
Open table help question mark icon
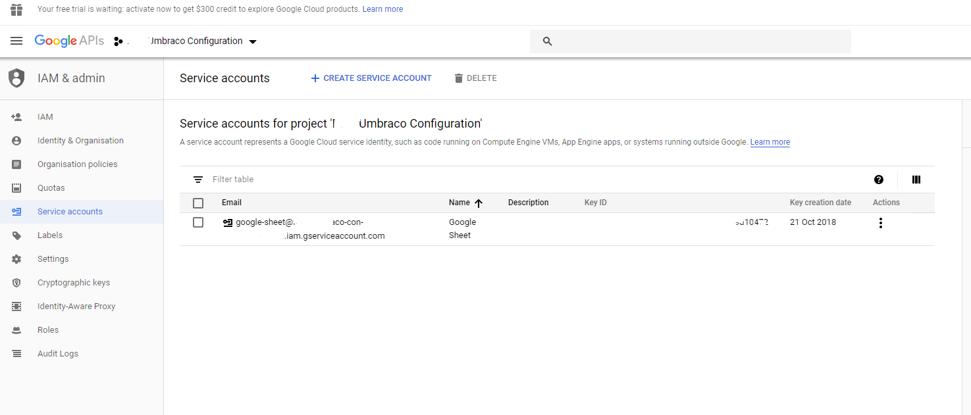[x=879, y=180]
